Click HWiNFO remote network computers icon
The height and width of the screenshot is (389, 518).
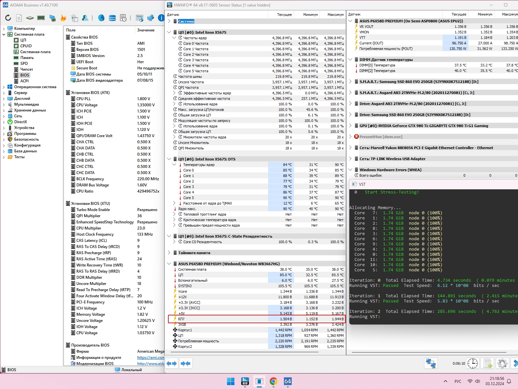[x=431, y=363]
